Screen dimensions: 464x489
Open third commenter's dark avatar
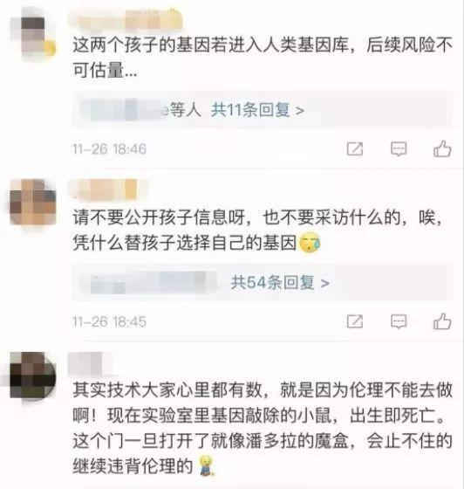(x=33, y=375)
